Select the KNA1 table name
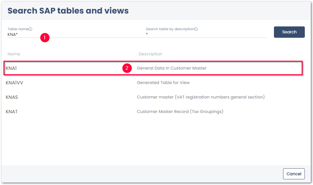The height and width of the screenshot is (185, 313). pos(11,68)
